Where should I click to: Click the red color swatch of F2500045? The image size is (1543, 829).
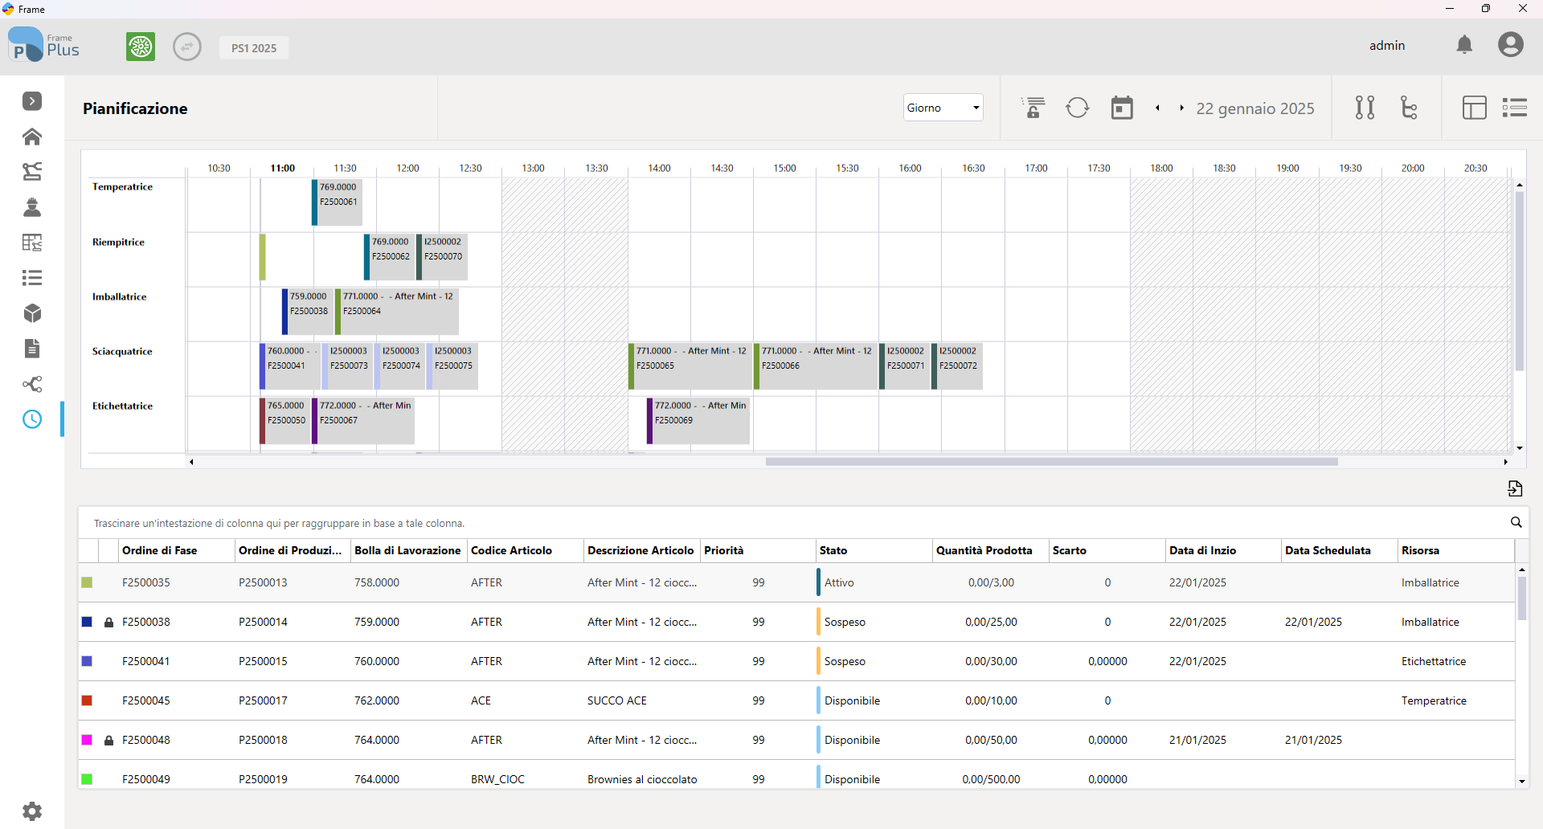coord(87,700)
